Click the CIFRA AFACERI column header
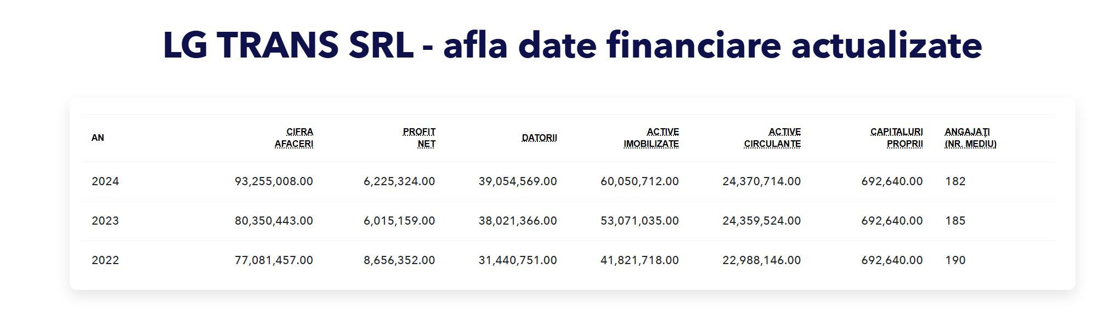The image size is (1109, 320). pos(294,138)
